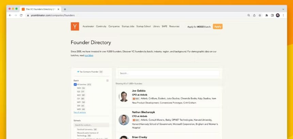The image size is (293, 139).
Task: Click the orange W09 badge for Joe Gebbia
Action: click(136, 98)
